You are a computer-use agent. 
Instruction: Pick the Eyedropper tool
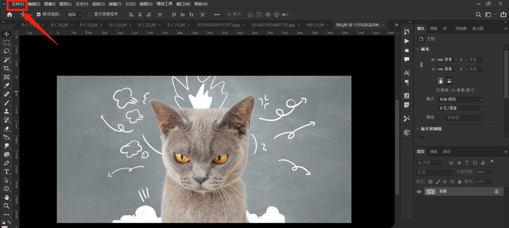7,85
